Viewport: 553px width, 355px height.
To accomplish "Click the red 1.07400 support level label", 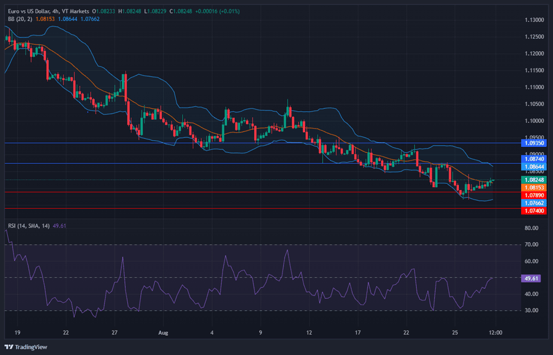I will (x=534, y=210).
